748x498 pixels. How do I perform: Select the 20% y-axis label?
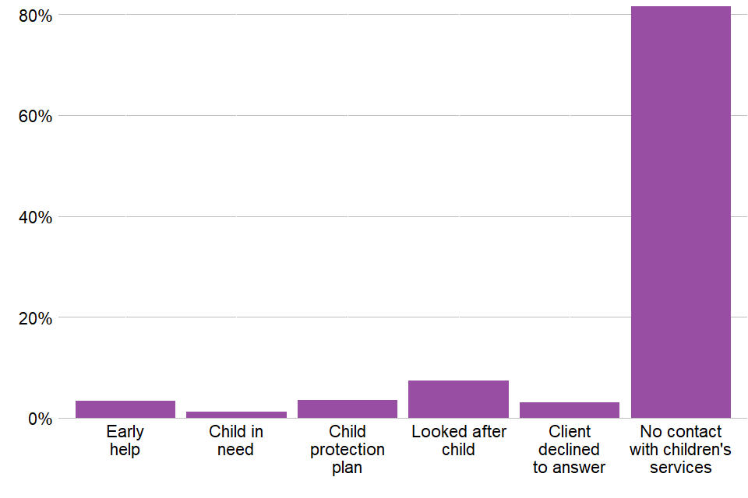pyautogui.click(x=34, y=318)
